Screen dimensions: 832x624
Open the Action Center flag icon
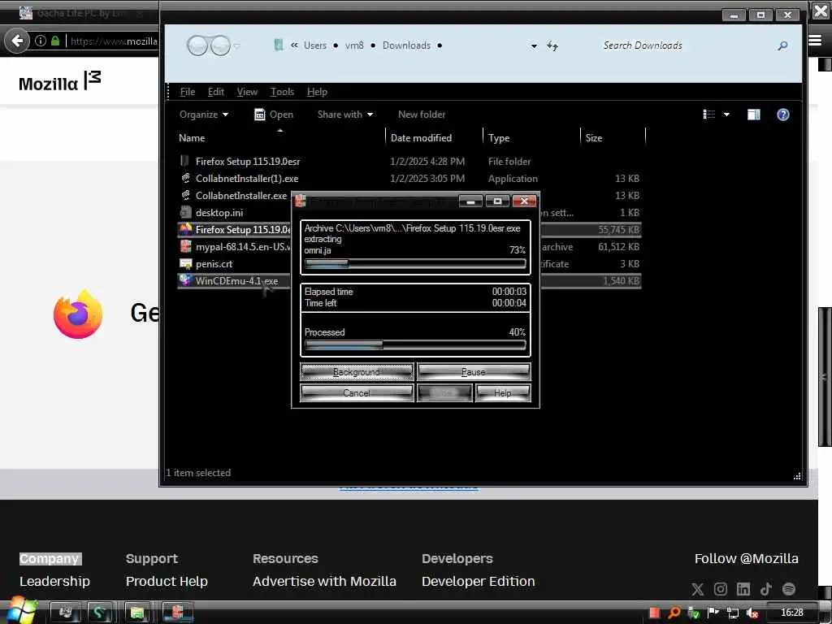point(713,613)
